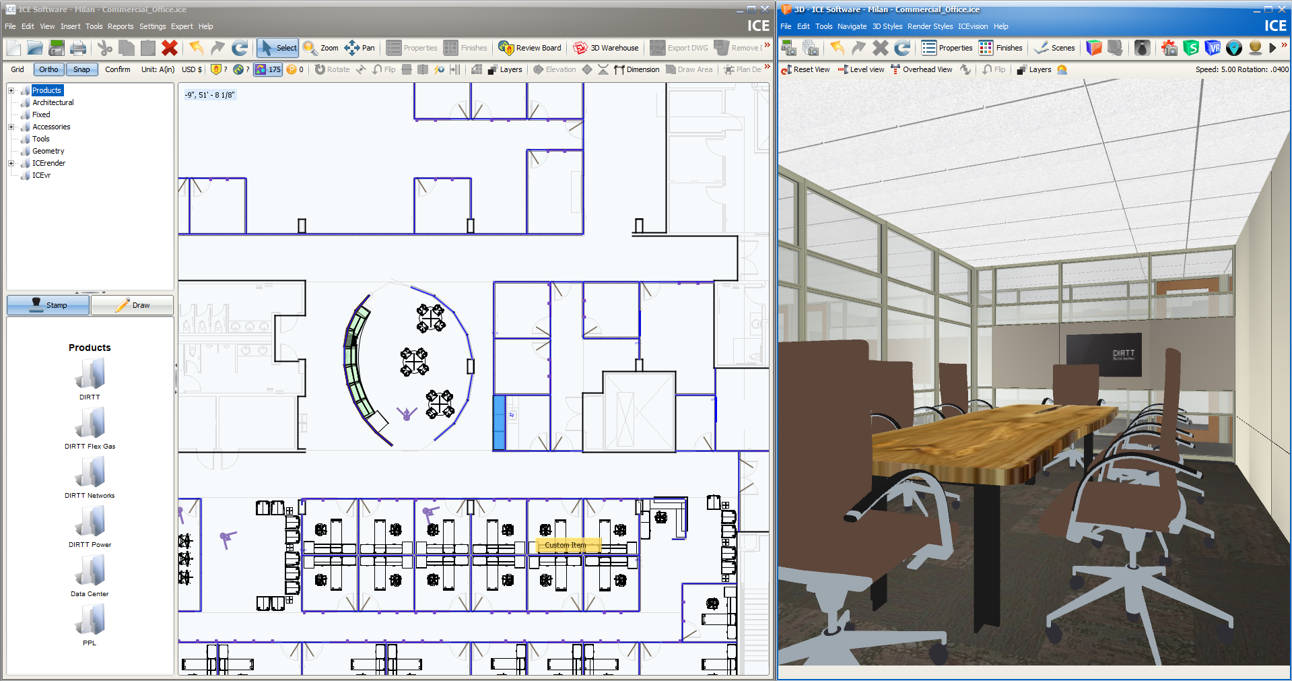Toggle Ortho mode off
The height and width of the screenshot is (681, 1292).
pyautogui.click(x=48, y=69)
